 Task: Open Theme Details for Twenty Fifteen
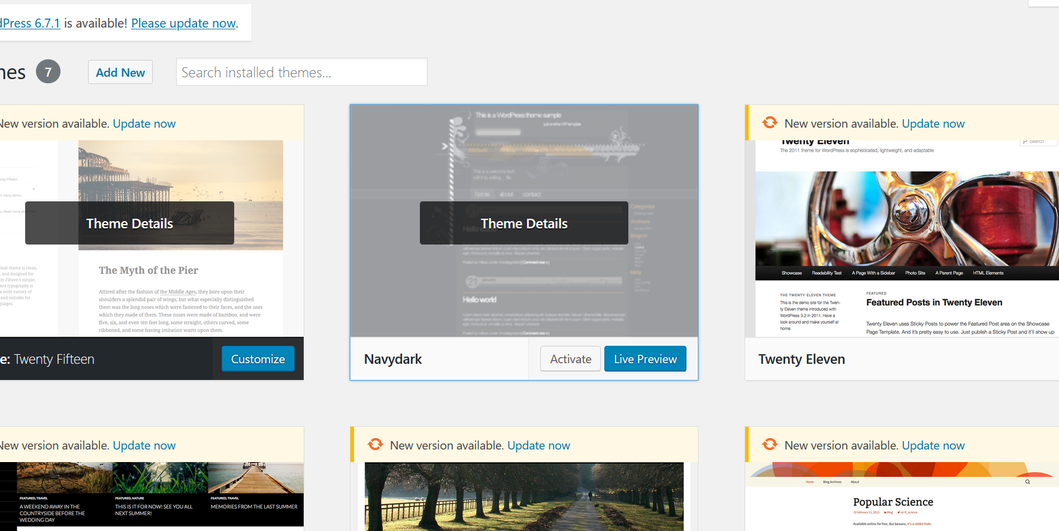click(x=129, y=223)
